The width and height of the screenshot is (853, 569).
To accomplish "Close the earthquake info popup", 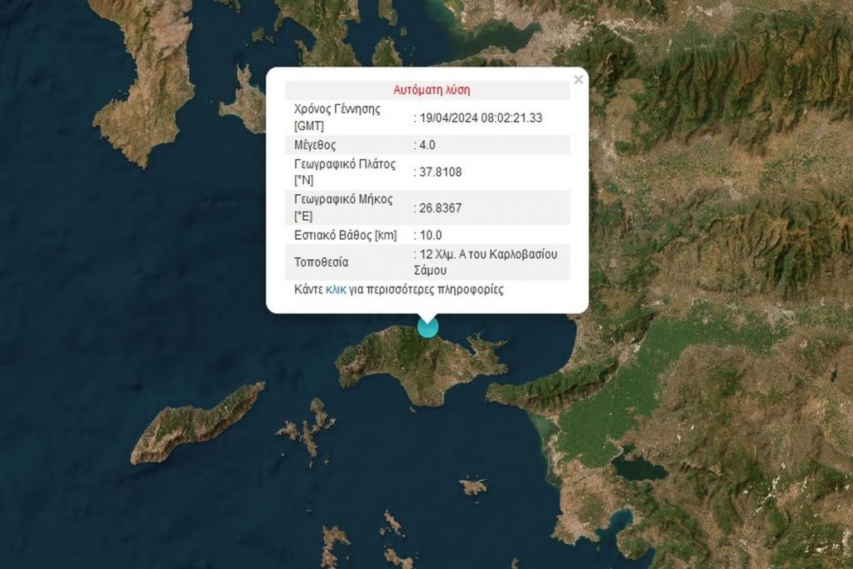I will pos(578,80).
